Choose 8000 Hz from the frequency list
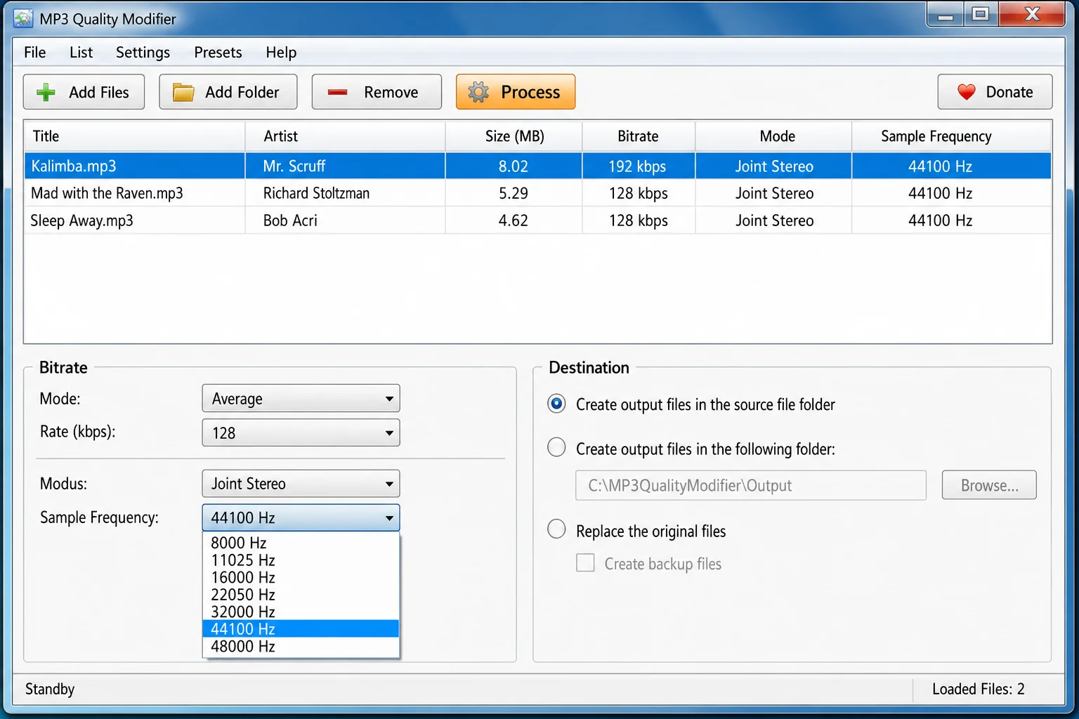 pos(301,543)
